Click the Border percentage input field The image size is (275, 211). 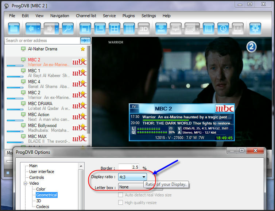(129, 167)
